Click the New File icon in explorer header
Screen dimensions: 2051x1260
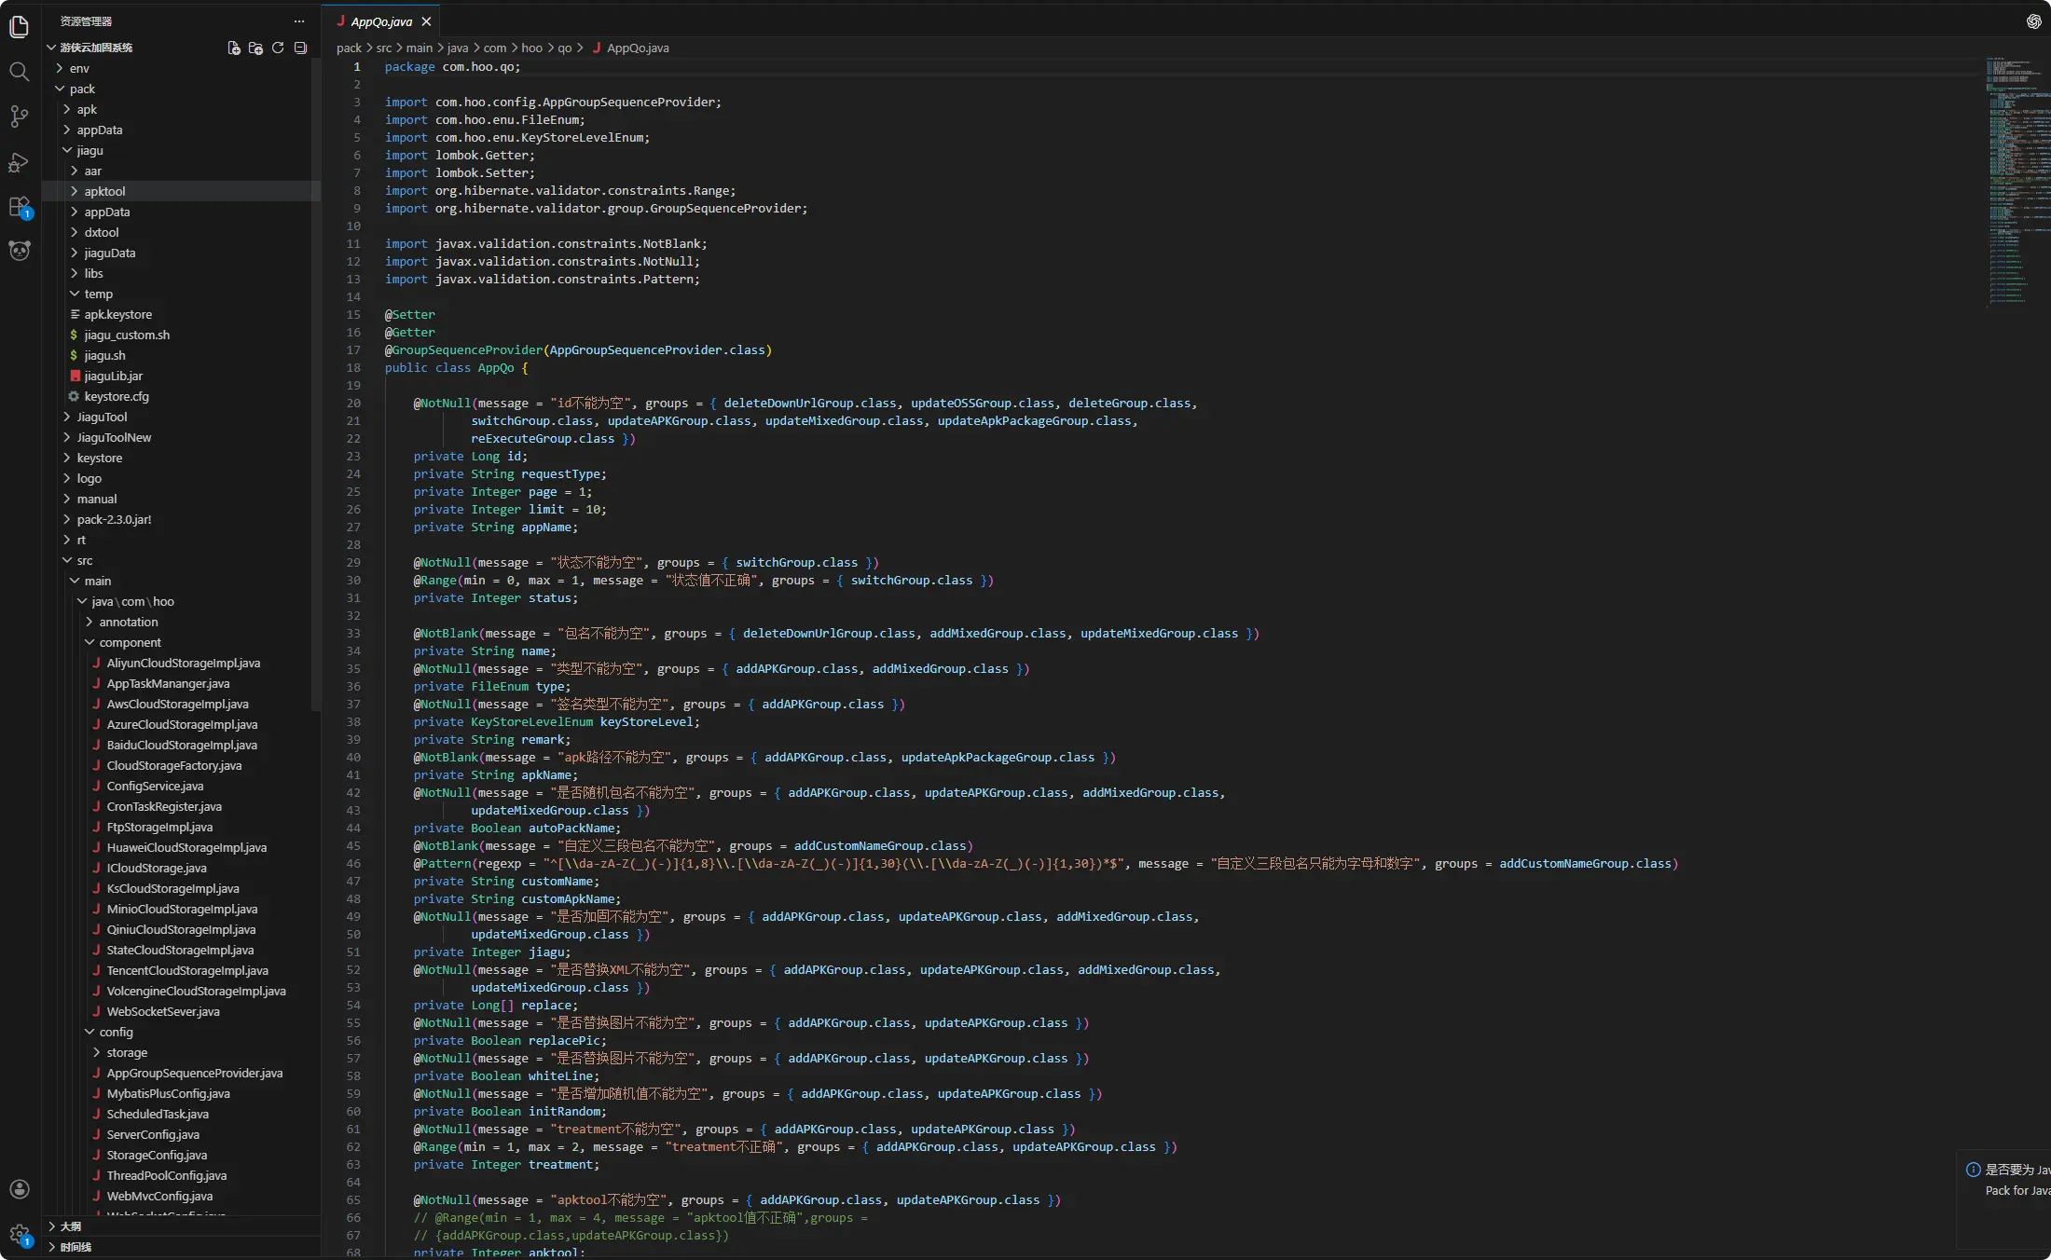233,48
